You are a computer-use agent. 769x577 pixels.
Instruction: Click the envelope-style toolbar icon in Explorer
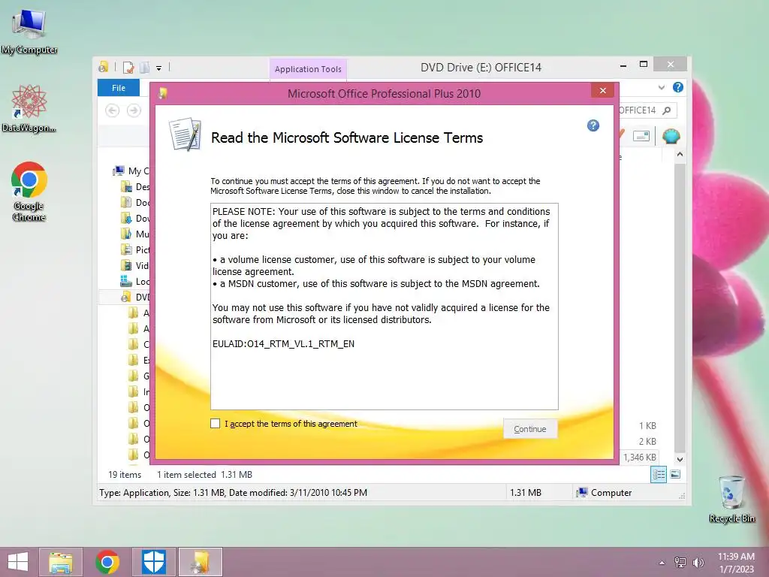(641, 136)
